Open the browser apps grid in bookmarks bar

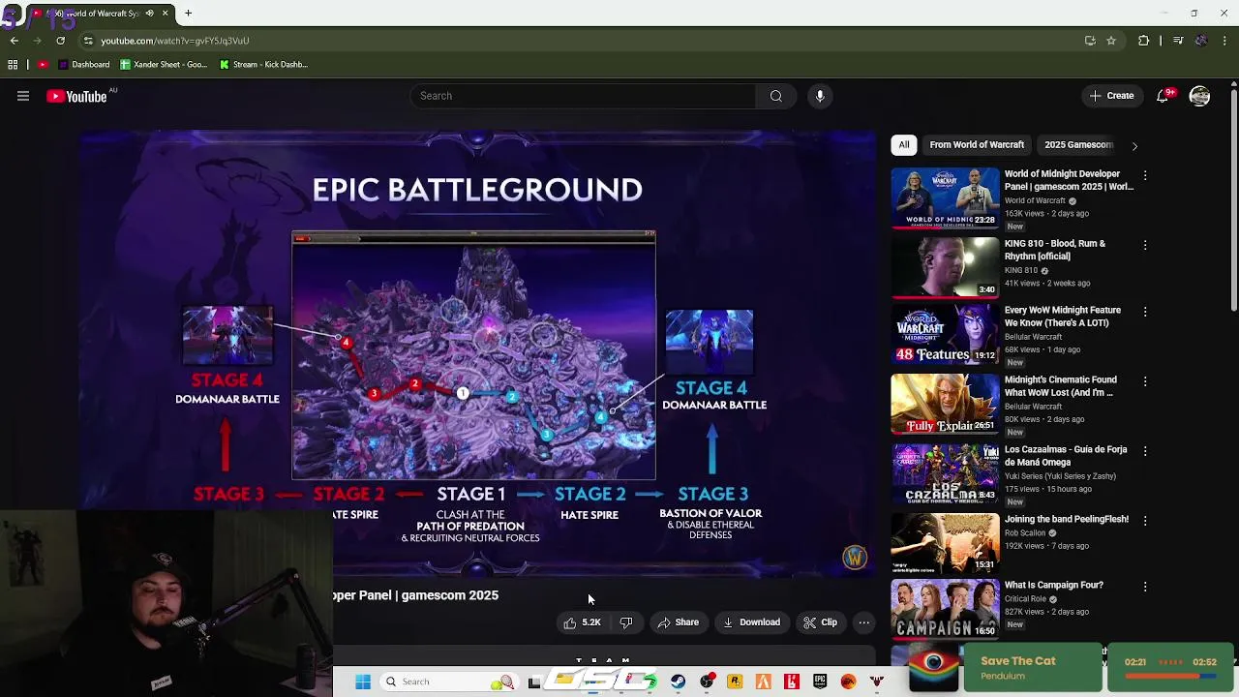point(13,65)
